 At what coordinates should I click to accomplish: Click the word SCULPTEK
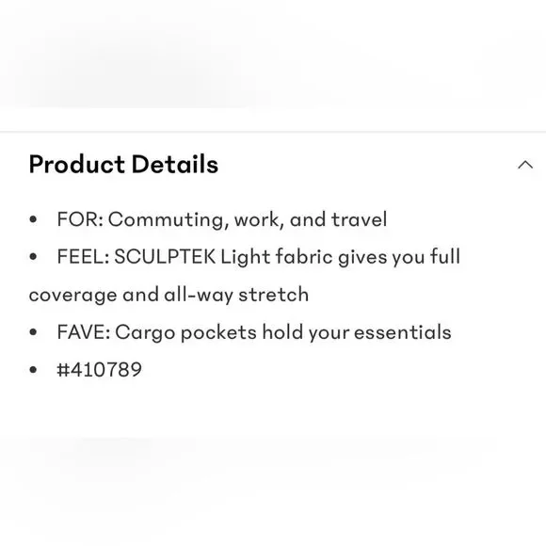click(165, 257)
